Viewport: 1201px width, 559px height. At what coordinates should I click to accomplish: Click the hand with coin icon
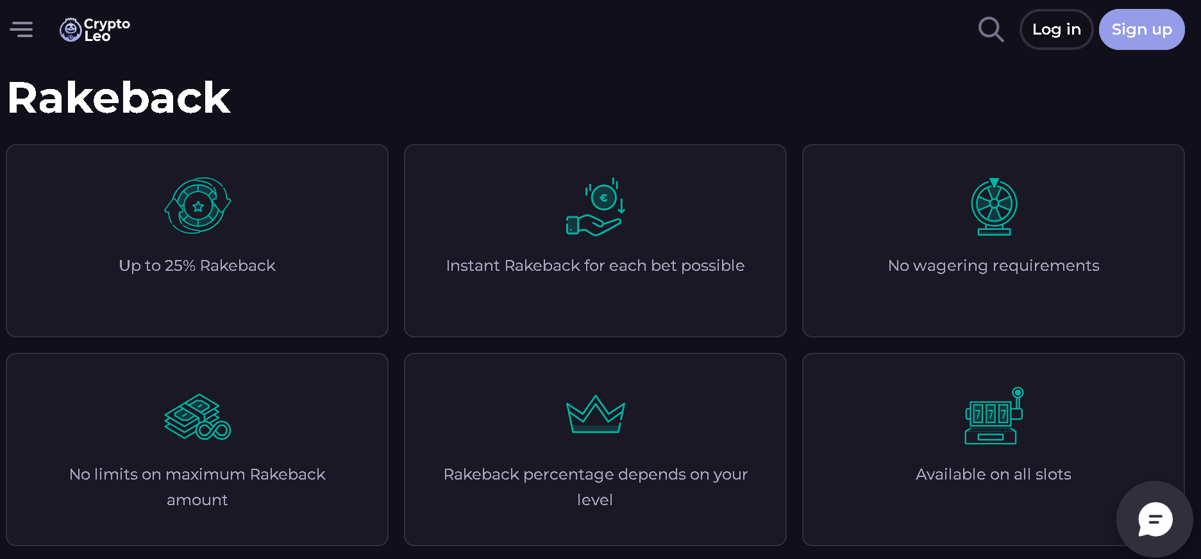coord(595,207)
